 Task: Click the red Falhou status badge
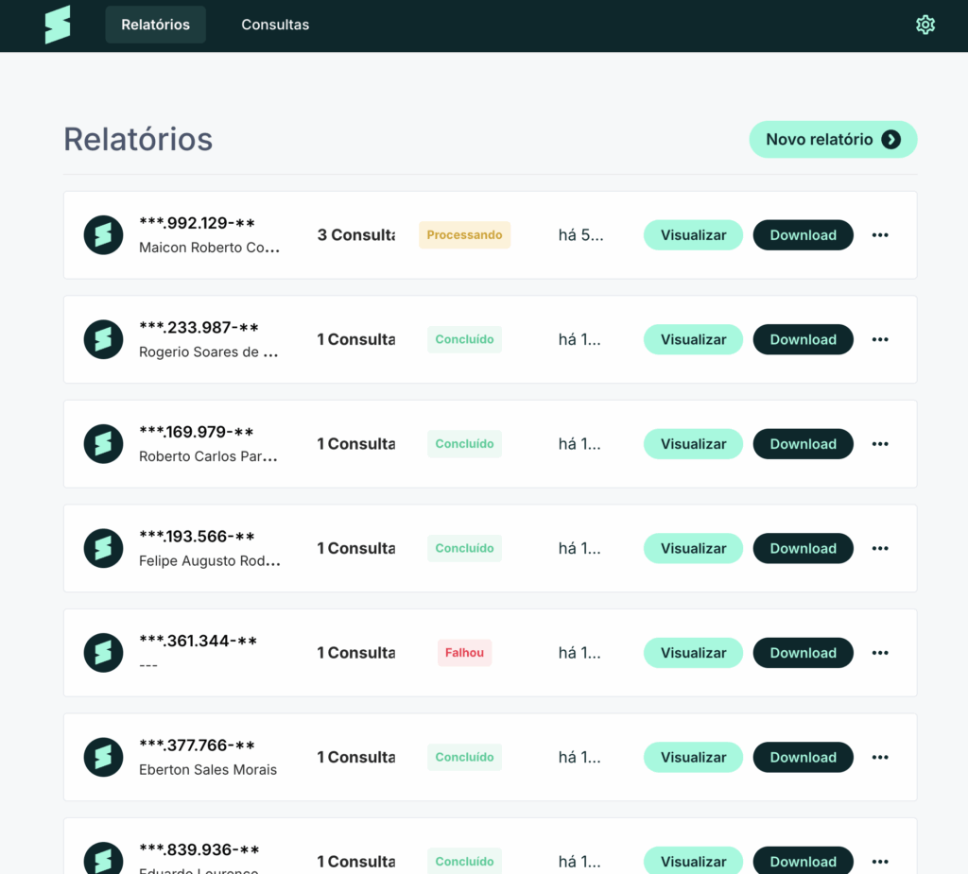coord(464,653)
